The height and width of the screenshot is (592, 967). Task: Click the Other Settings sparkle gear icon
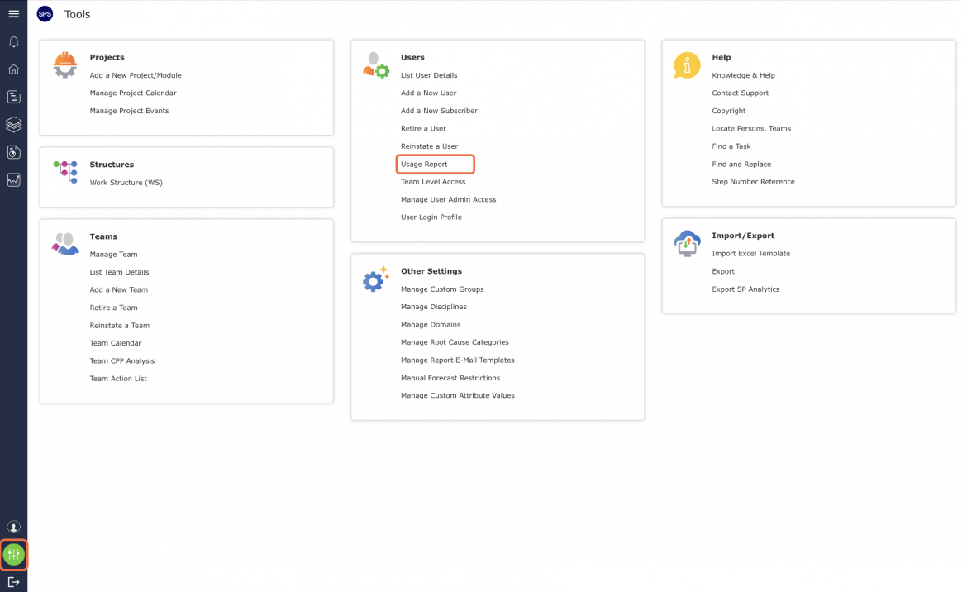(376, 279)
